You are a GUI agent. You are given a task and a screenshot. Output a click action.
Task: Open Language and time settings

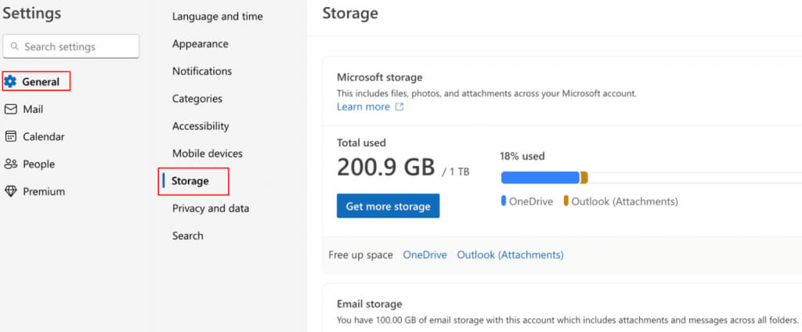coord(218,16)
